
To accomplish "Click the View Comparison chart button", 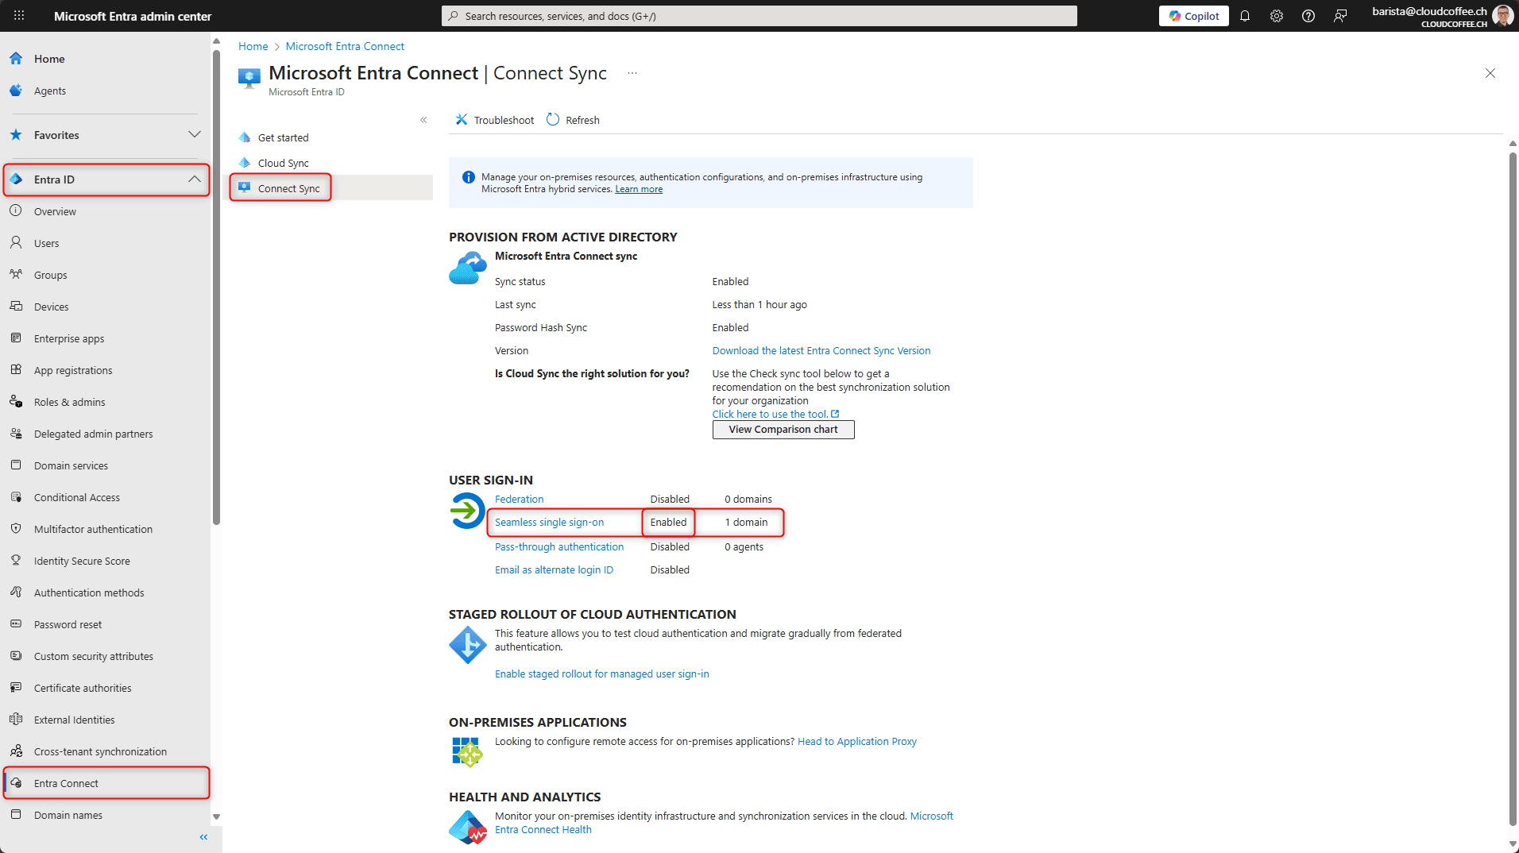I will [783, 430].
